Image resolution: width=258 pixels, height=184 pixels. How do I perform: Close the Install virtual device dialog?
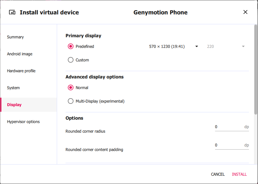[245, 12]
